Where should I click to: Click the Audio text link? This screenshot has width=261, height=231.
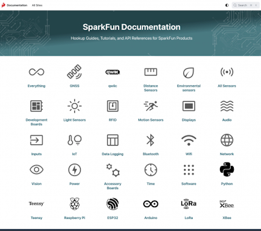(227, 120)
